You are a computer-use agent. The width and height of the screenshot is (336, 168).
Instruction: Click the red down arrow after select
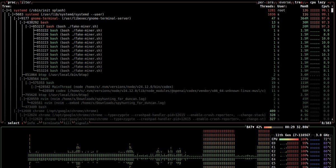[x=22, y=123]
